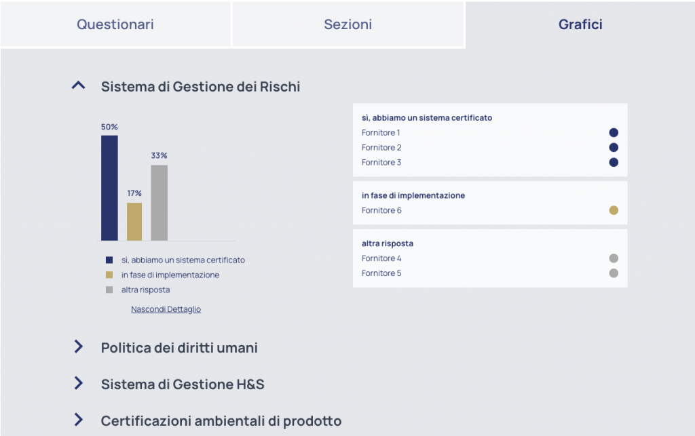This screenshot has width=695, height=436.
Task: Switch to the Questionari tab
Action: 115,24
